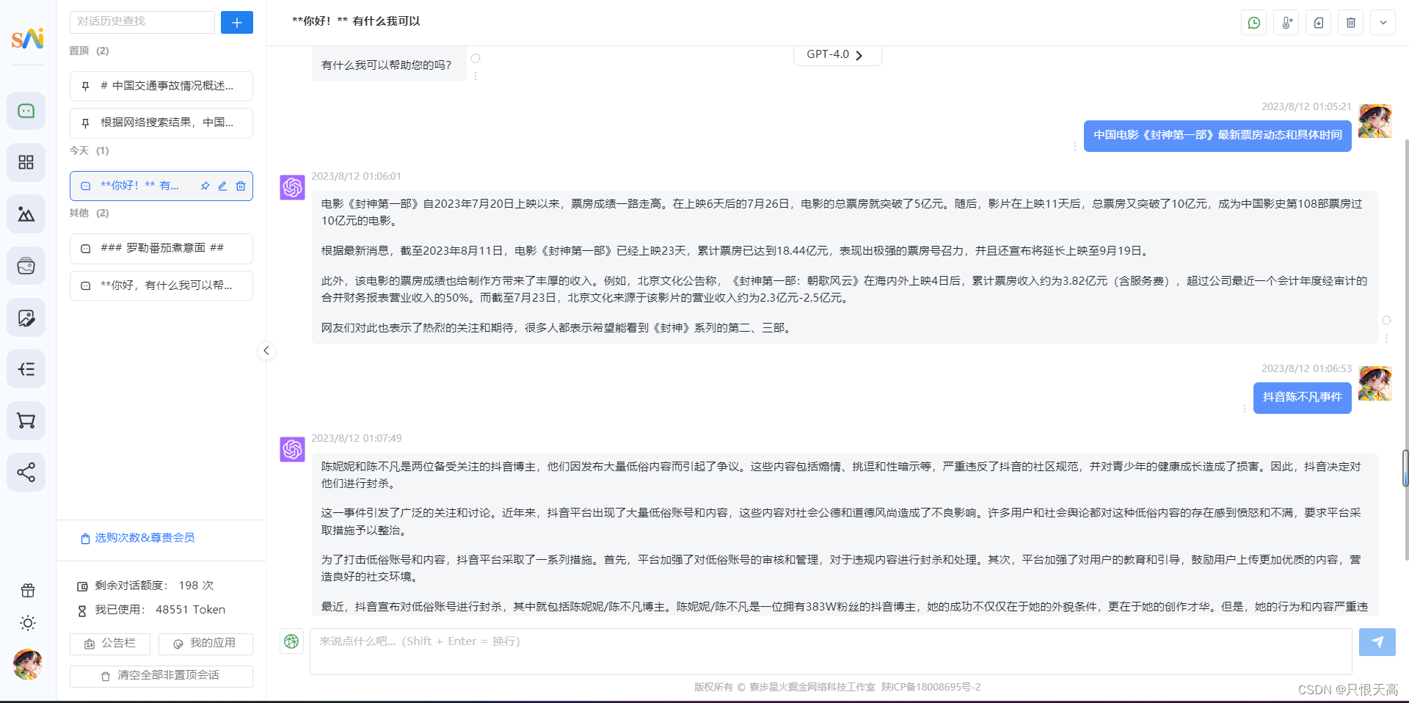The width and height of the screenshot is (1409, 703).
Task: Click the export download file icon
Action: coord(1319,23)
